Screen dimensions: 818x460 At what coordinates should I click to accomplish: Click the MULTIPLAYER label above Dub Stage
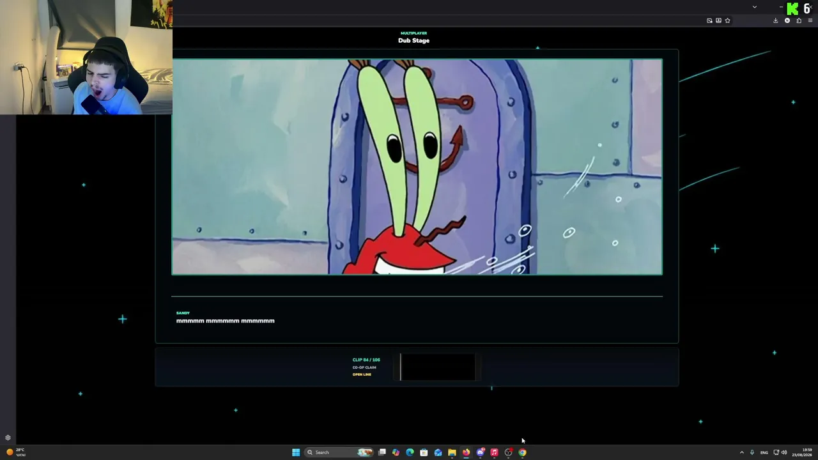click(x=413, y=33)
